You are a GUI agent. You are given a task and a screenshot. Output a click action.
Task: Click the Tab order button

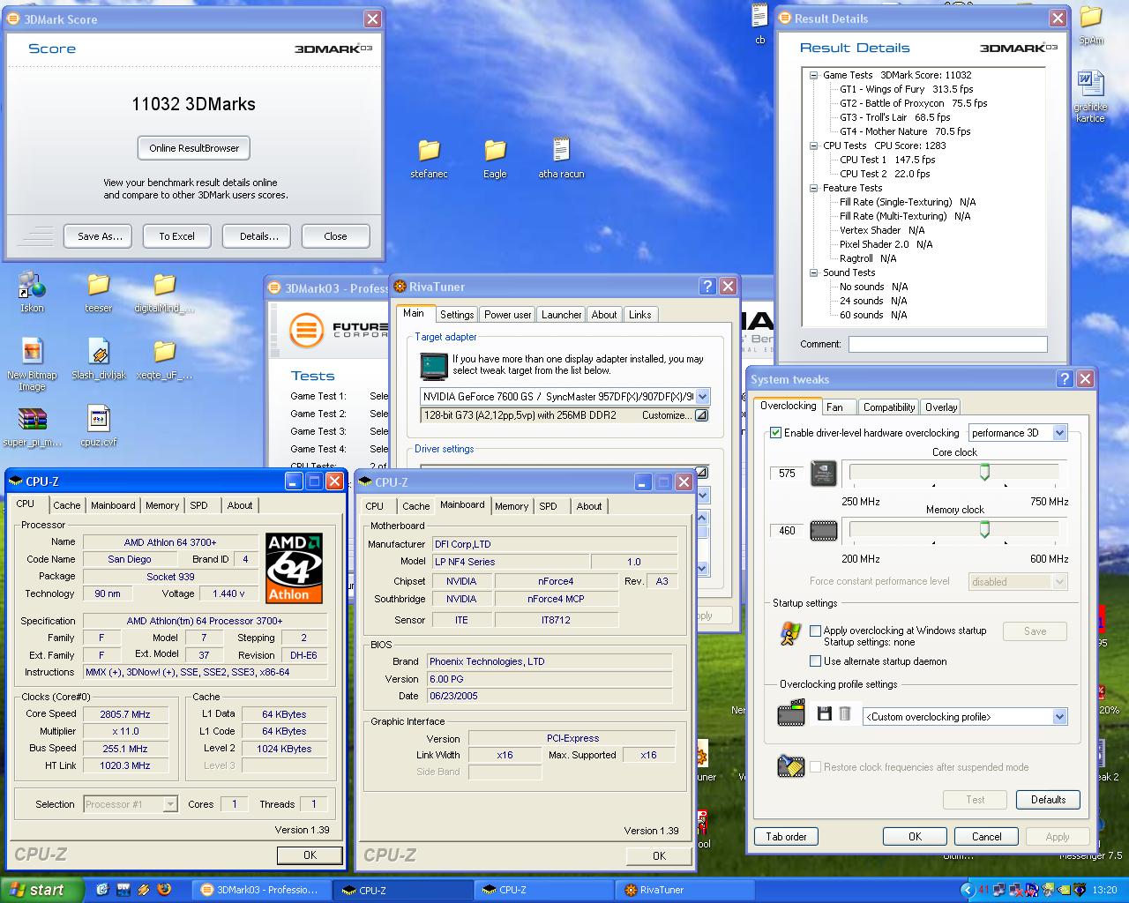[786, 837]
